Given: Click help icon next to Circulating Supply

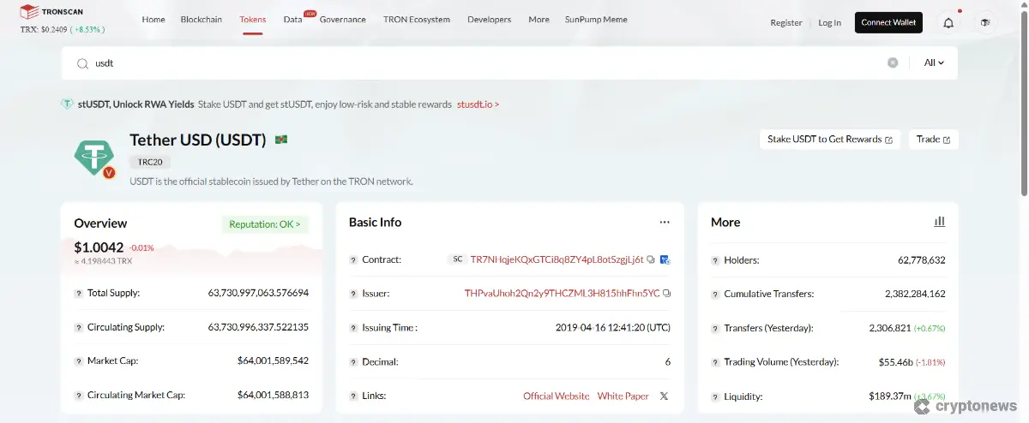Looking at the screenshot, I should point(79,327).
